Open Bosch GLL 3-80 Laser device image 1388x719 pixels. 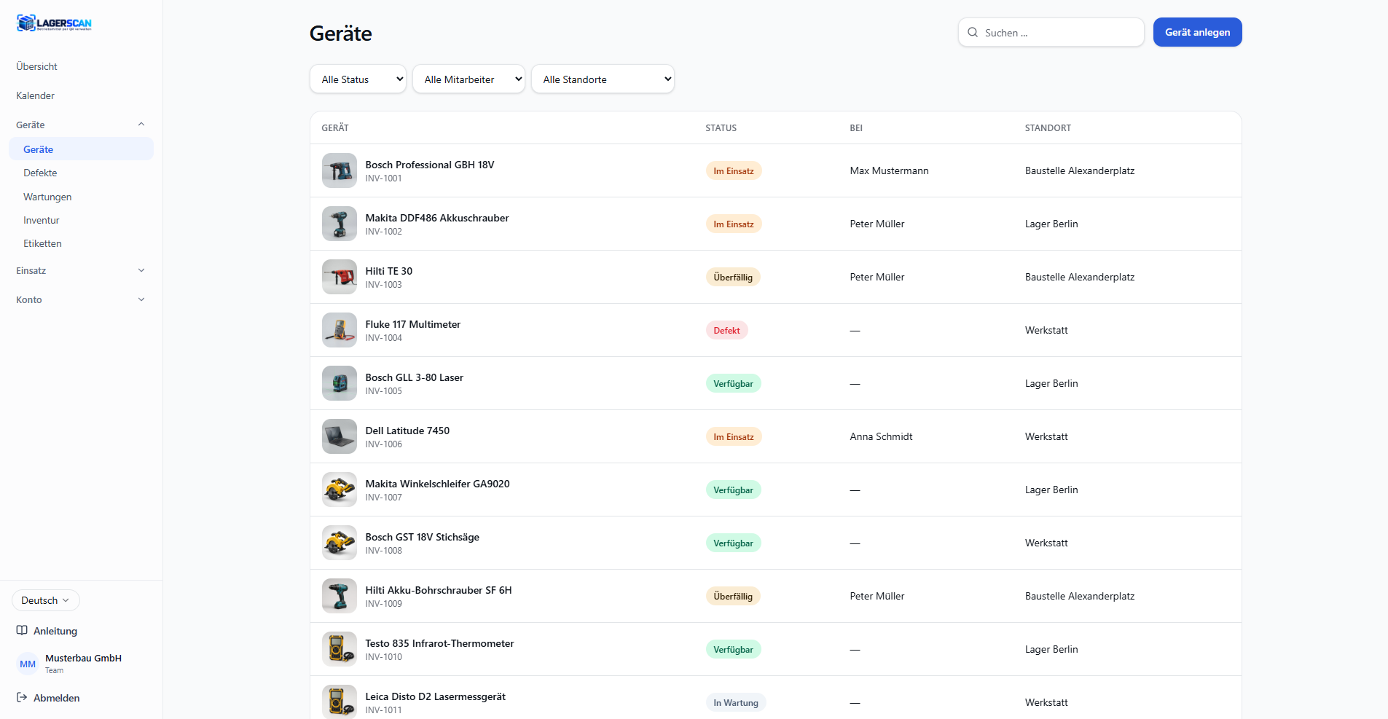(x=340, y=383)
